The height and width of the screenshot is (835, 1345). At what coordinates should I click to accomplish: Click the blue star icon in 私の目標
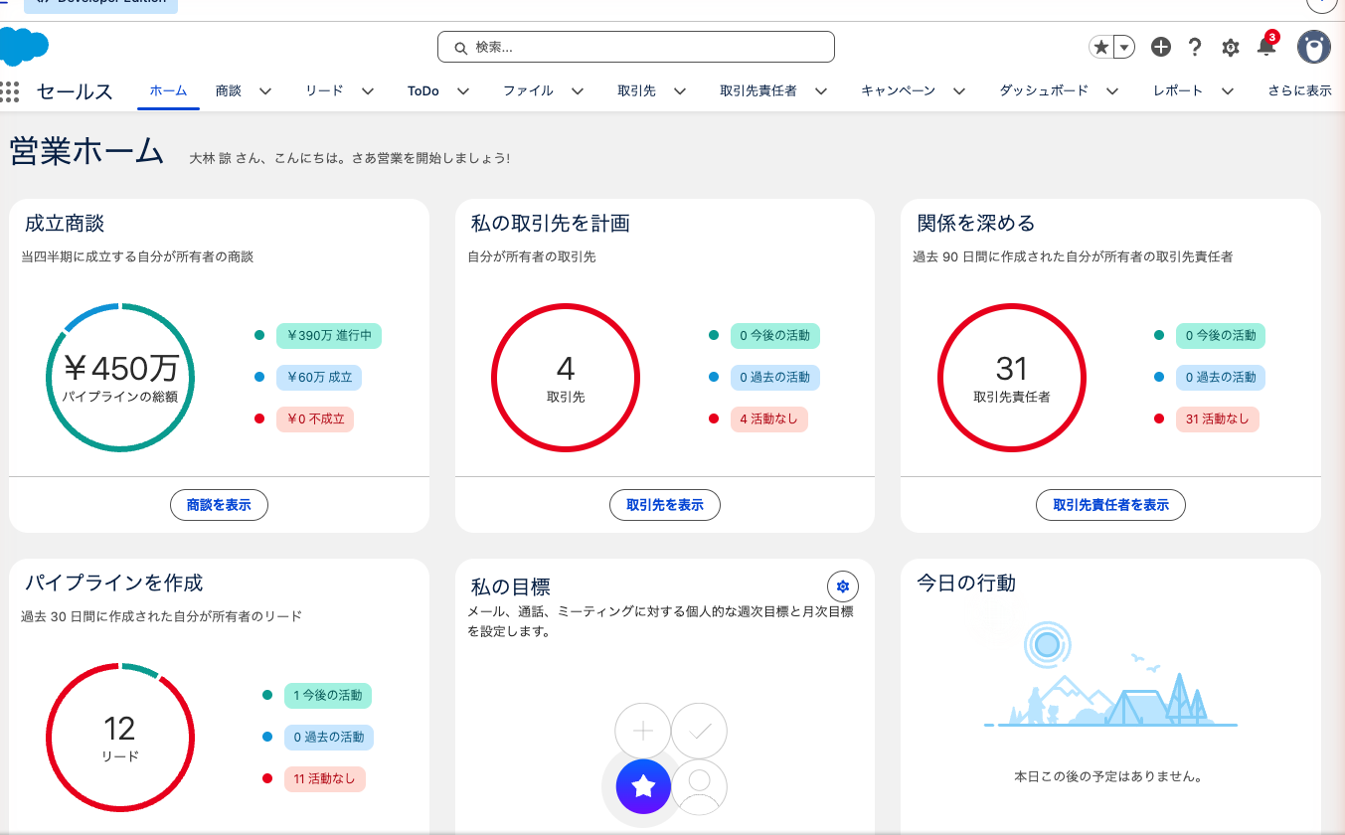[643, 787]
